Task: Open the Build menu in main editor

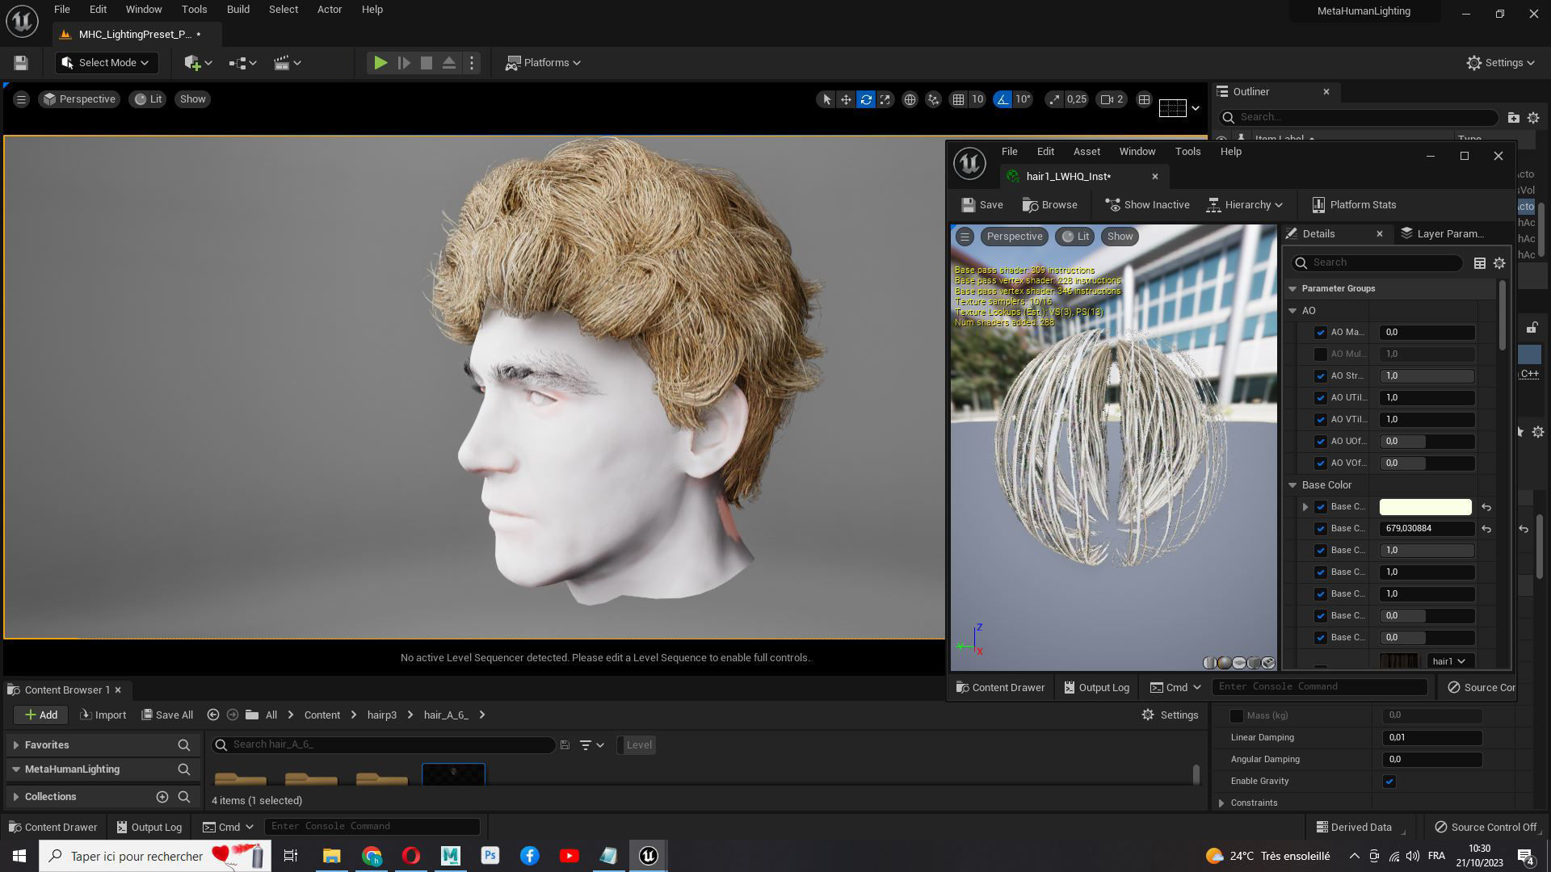Action: [237, 10]
